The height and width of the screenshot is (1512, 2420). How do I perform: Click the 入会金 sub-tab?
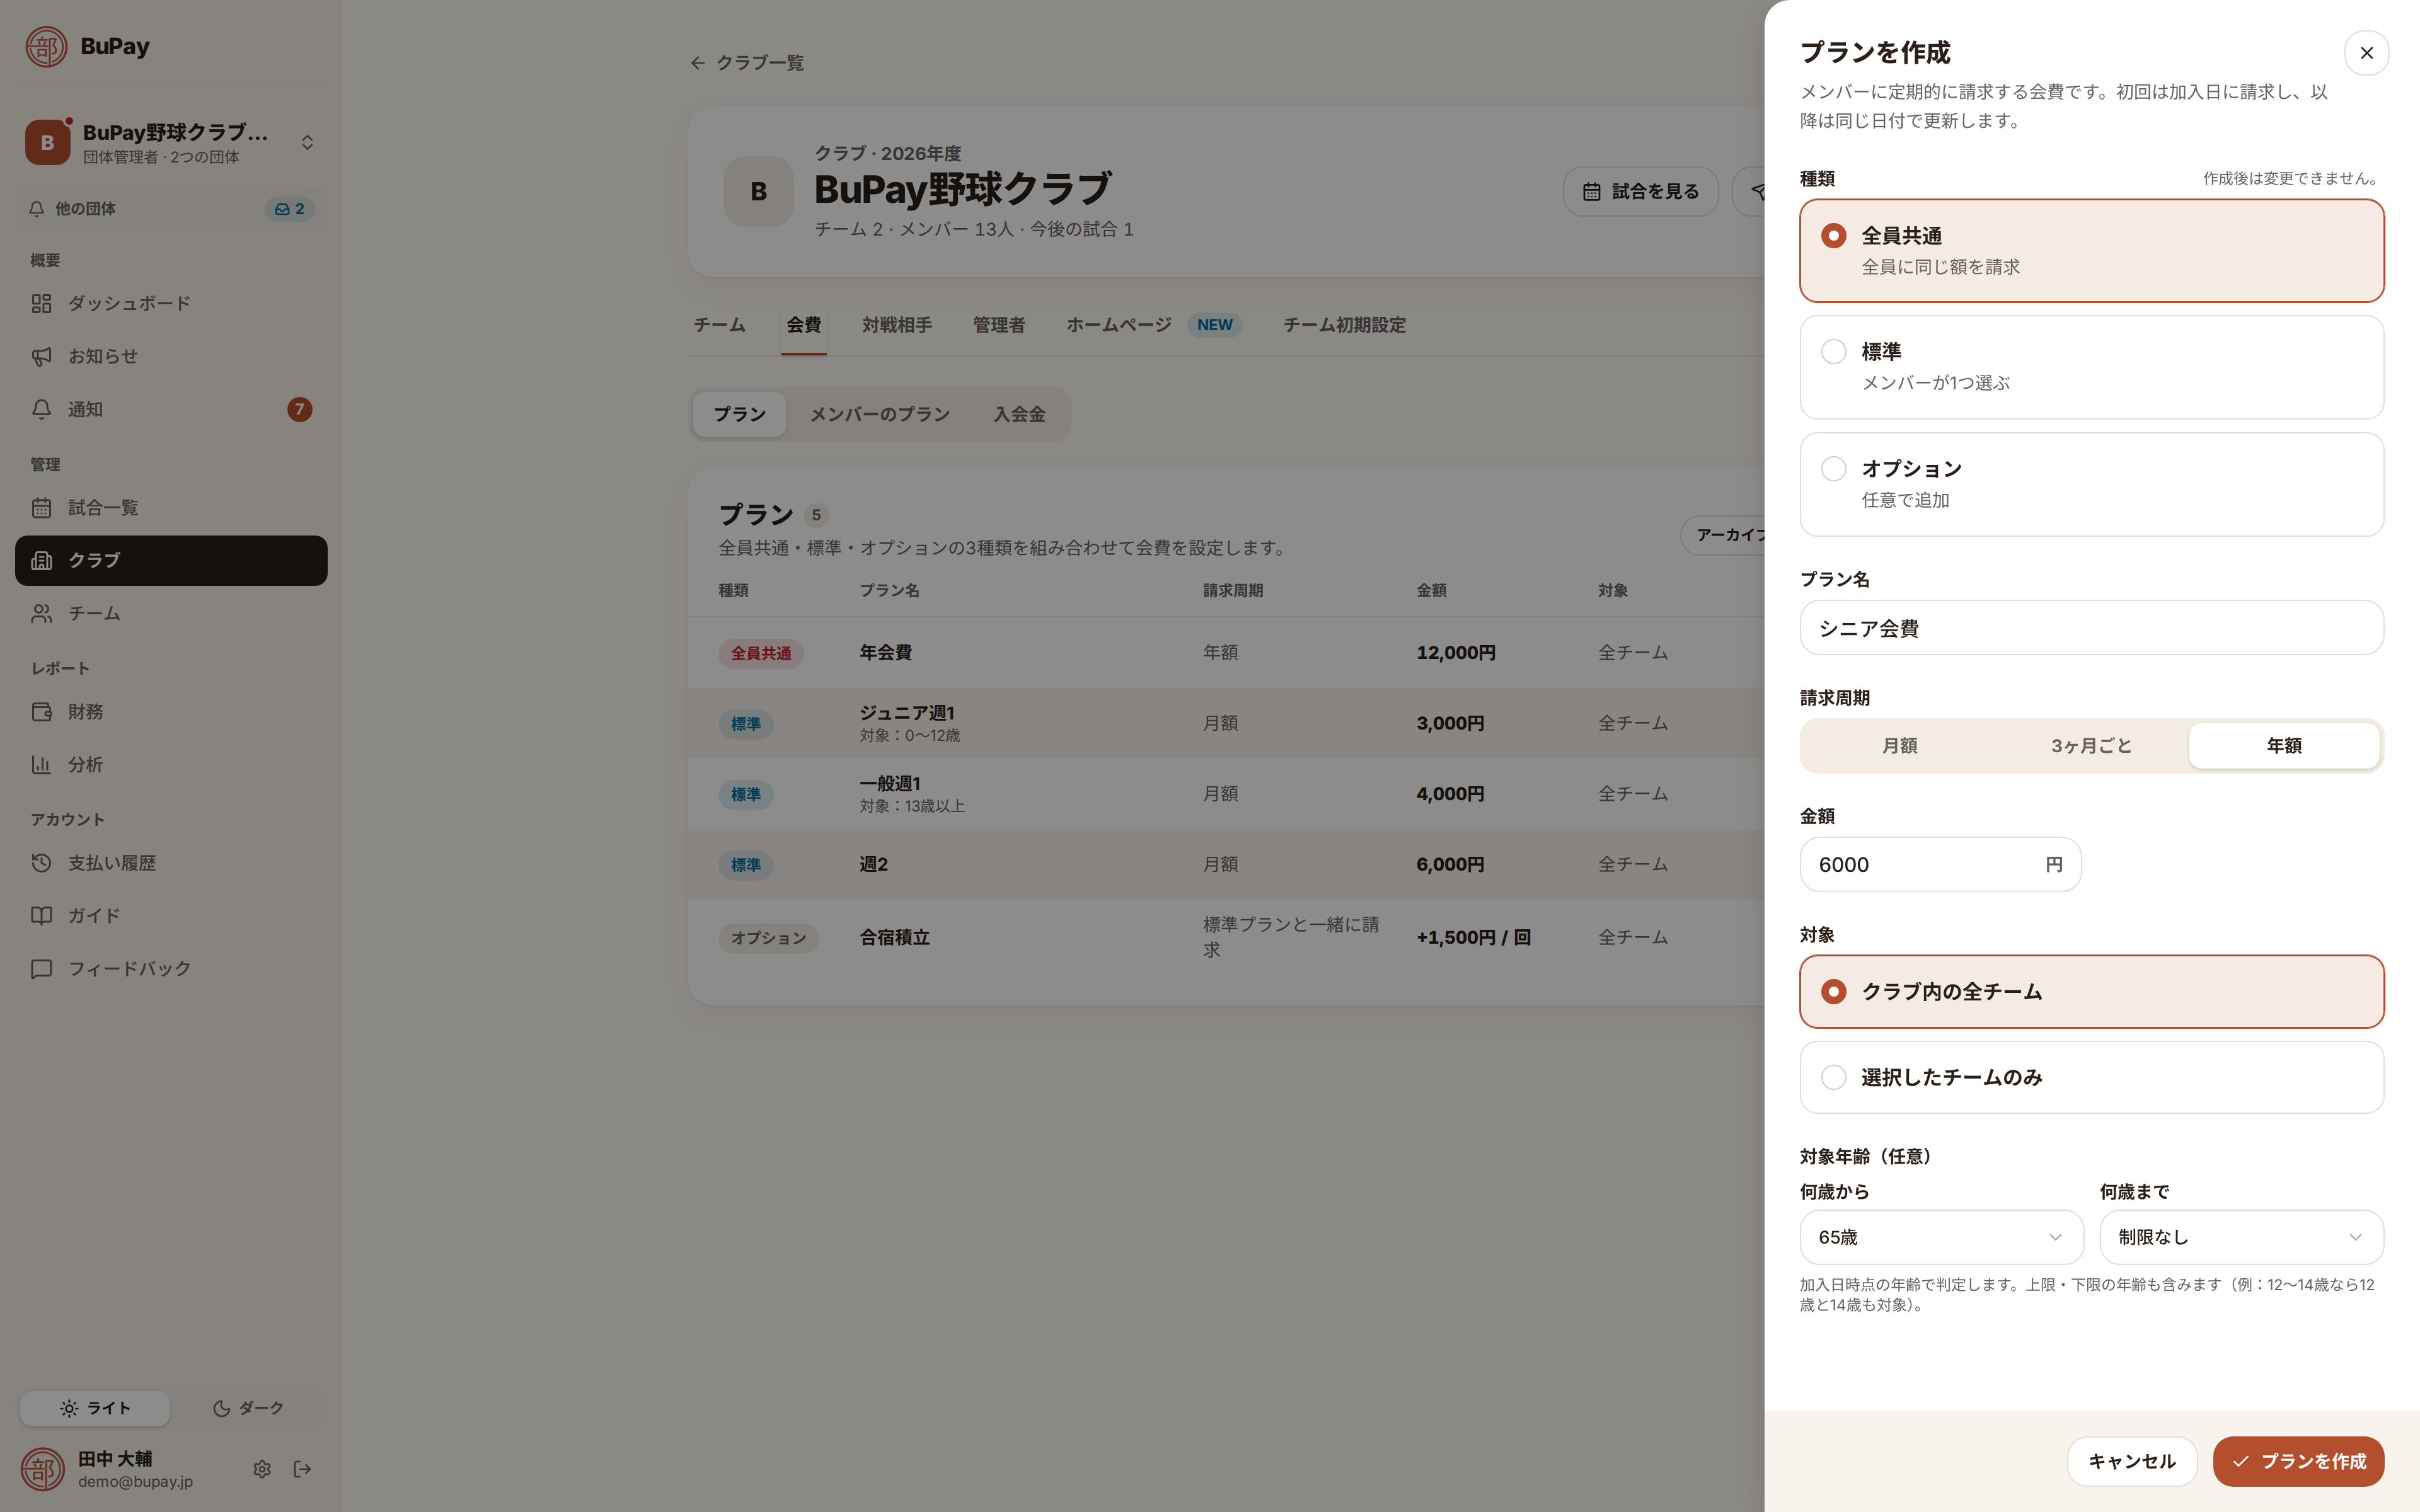(1019, 414)
